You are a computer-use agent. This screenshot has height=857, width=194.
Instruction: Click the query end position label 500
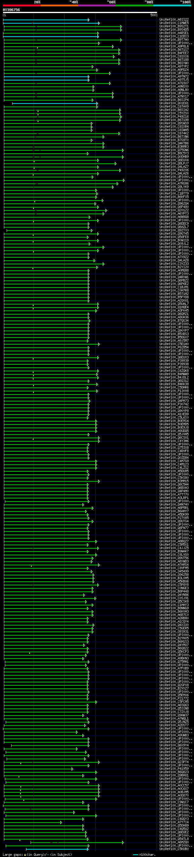(x=153, y=15)
